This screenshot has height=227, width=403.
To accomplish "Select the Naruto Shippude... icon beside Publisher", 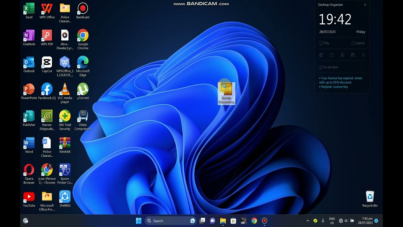I will (x=47, y=120).
